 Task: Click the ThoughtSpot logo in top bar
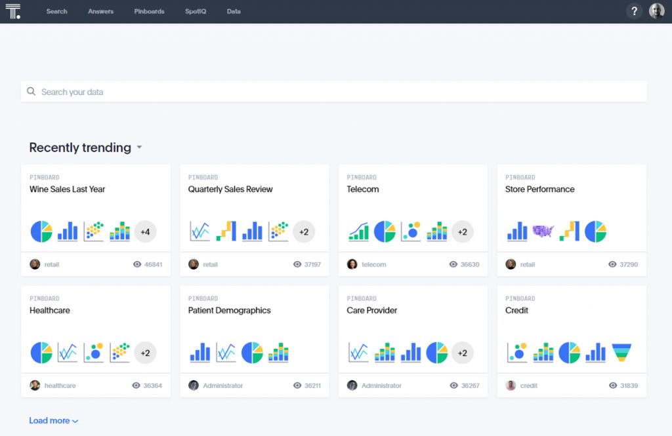pos(13,11)
